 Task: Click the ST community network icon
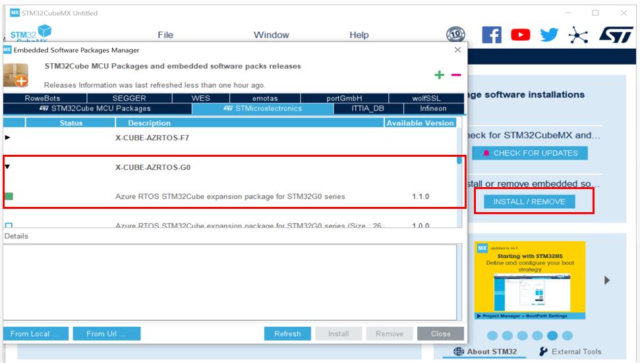pos(578,35)
